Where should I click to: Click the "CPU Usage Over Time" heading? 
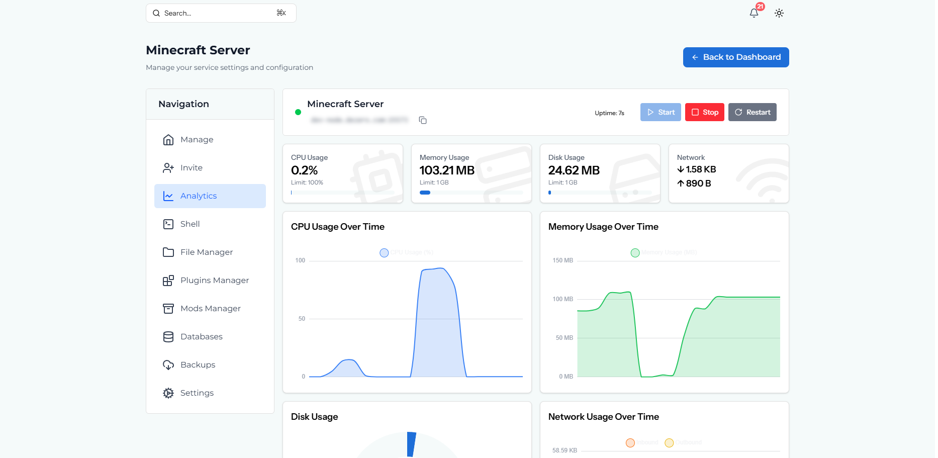click(338, 227)
